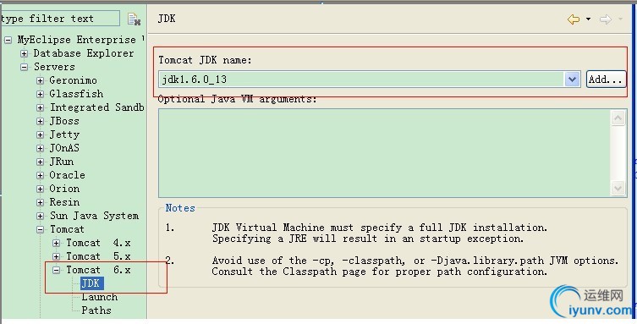The width and height of the screenshot is (637, 324).
Task: Expand the JRun server node
Action: coord(41,162)
